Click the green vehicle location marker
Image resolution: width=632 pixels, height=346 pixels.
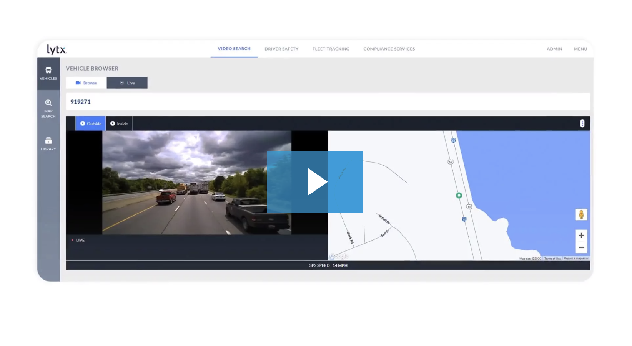(x=459, y=196)
